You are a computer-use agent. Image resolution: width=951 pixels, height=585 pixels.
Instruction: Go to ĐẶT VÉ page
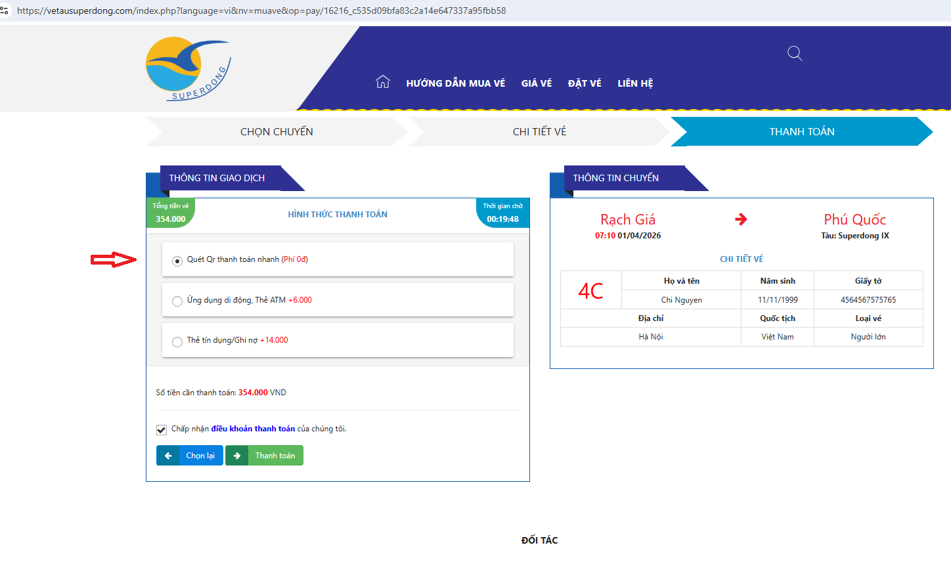585,83
